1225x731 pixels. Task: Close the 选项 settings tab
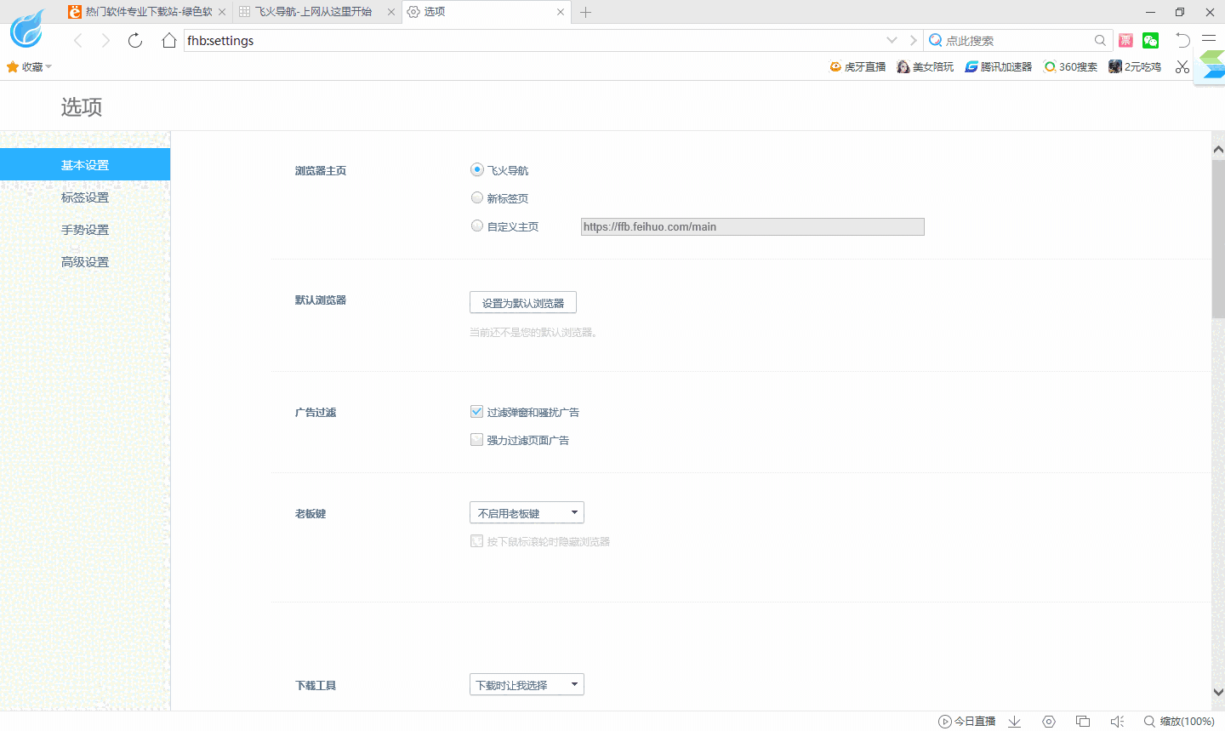[561, 12]
